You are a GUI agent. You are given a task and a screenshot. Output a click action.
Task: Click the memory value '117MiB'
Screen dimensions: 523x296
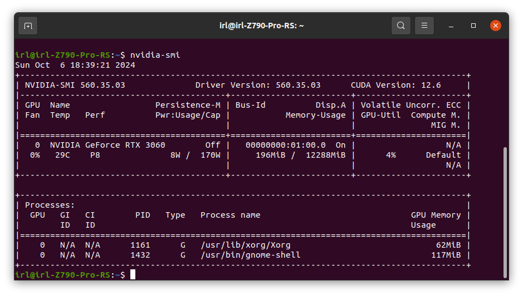click(446, 255)
